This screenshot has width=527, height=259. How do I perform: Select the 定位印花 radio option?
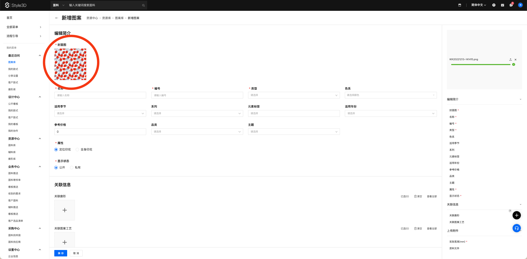coord(56,149)
